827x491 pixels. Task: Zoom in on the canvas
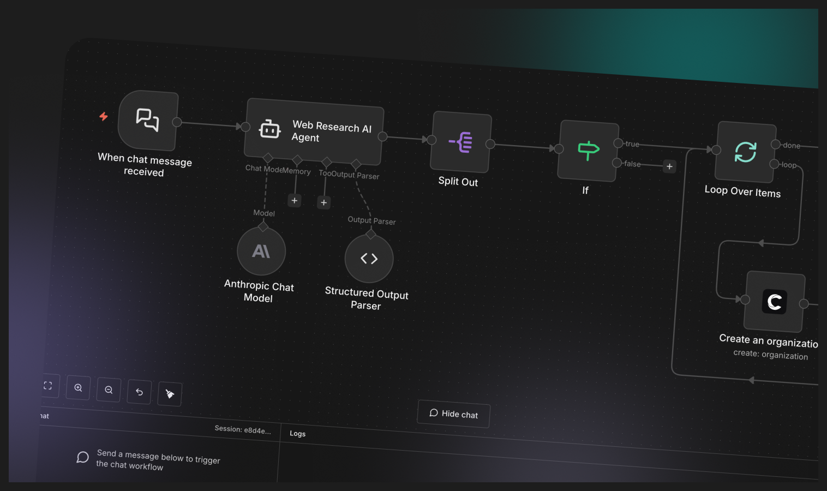tap(79, 388)
